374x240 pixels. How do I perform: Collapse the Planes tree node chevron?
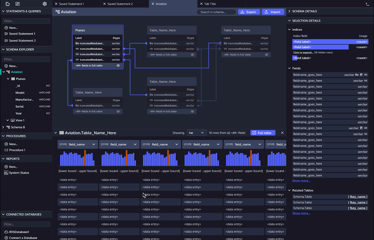(8, 79)
